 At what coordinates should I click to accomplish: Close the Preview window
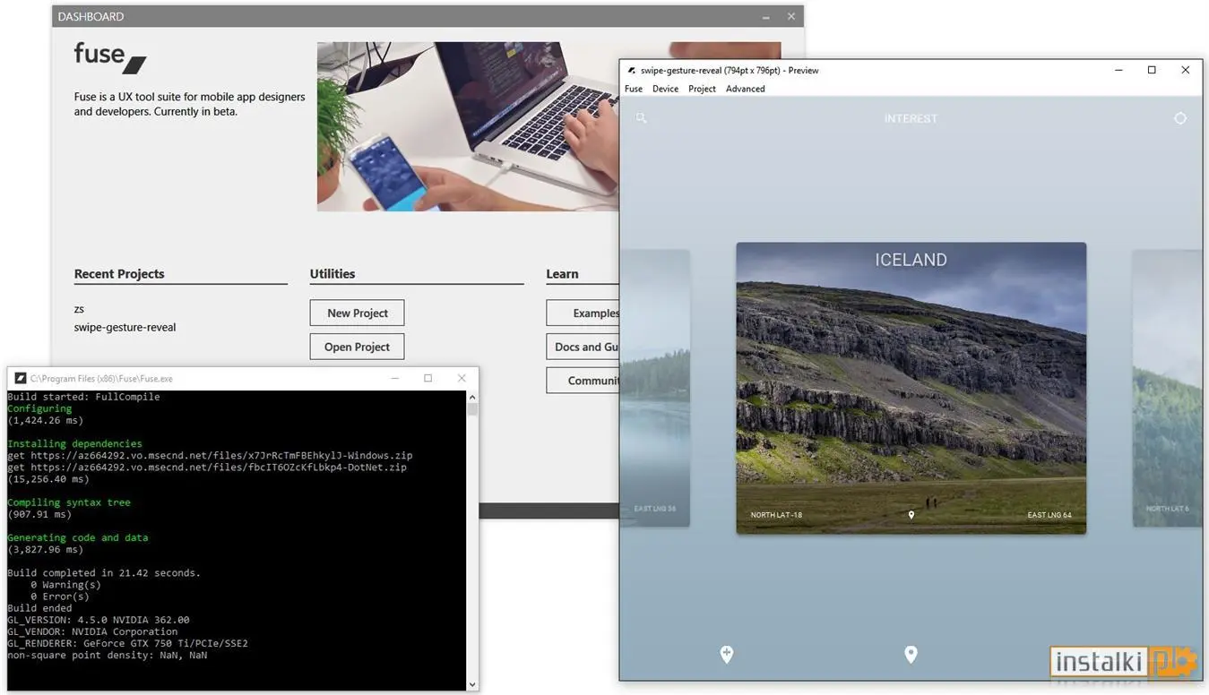(1186, 70)
